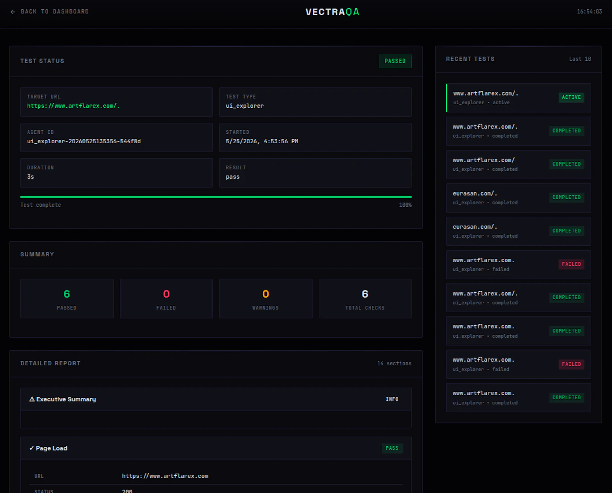612x493 pixels.
Task: Click the test progress bar
Action: pyautogui.click(x=216, y=197)
